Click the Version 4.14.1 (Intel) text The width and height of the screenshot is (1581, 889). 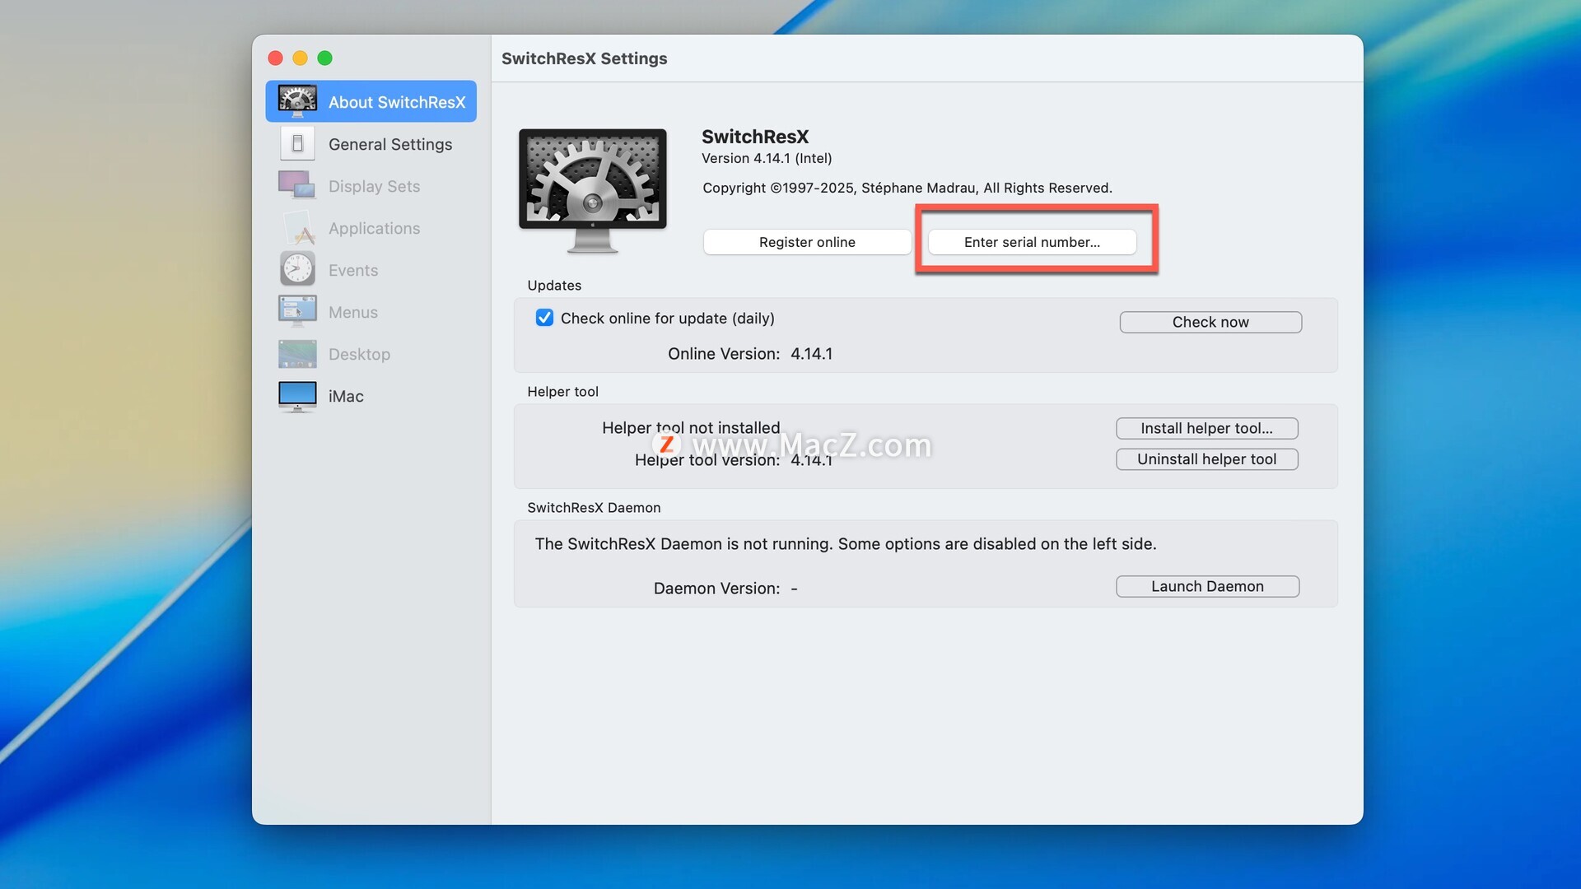coord(767,158)
